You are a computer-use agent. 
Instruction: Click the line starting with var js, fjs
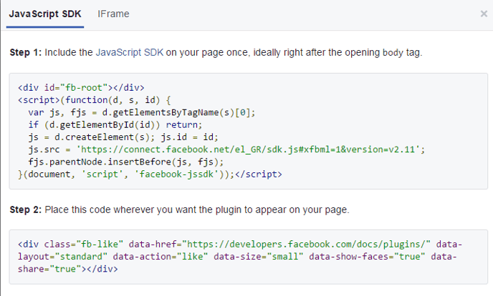pos(141,112)
